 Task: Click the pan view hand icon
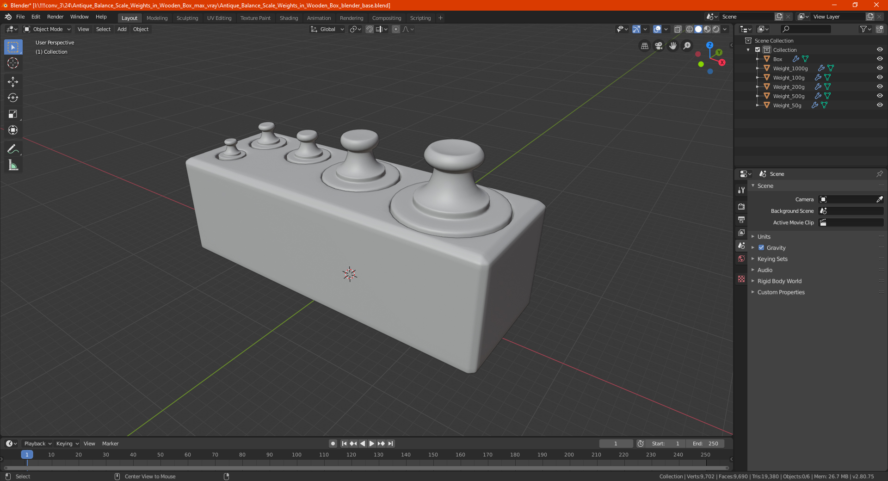click(673, 46)
